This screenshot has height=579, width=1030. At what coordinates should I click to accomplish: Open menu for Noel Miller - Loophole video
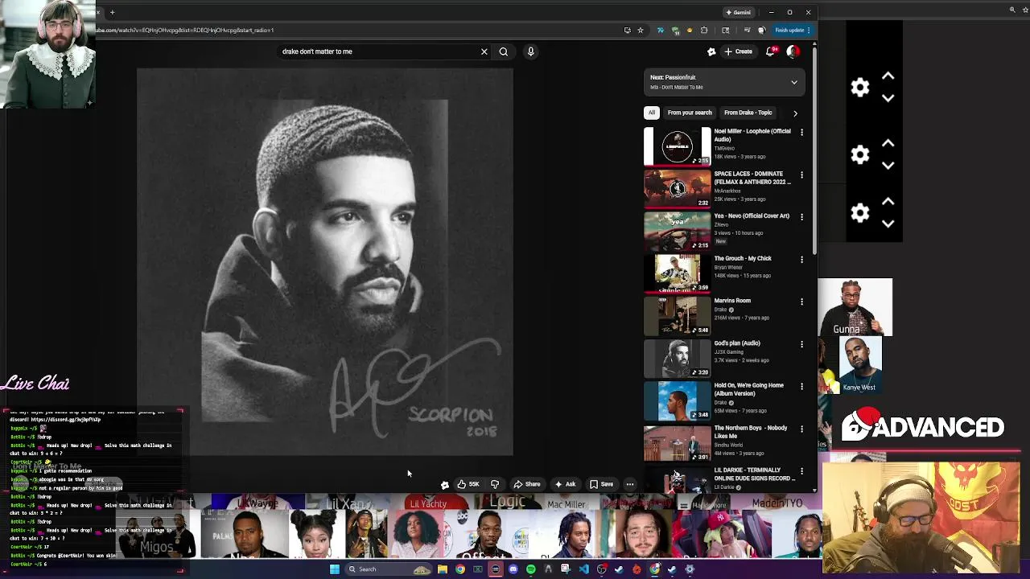tap(801, 132)
